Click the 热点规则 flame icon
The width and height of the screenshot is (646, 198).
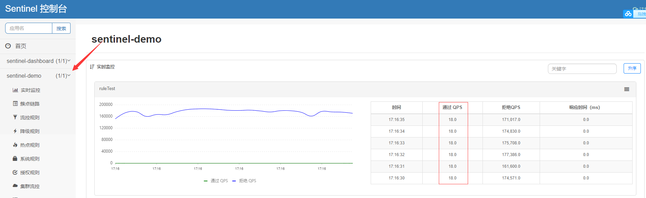15,145
